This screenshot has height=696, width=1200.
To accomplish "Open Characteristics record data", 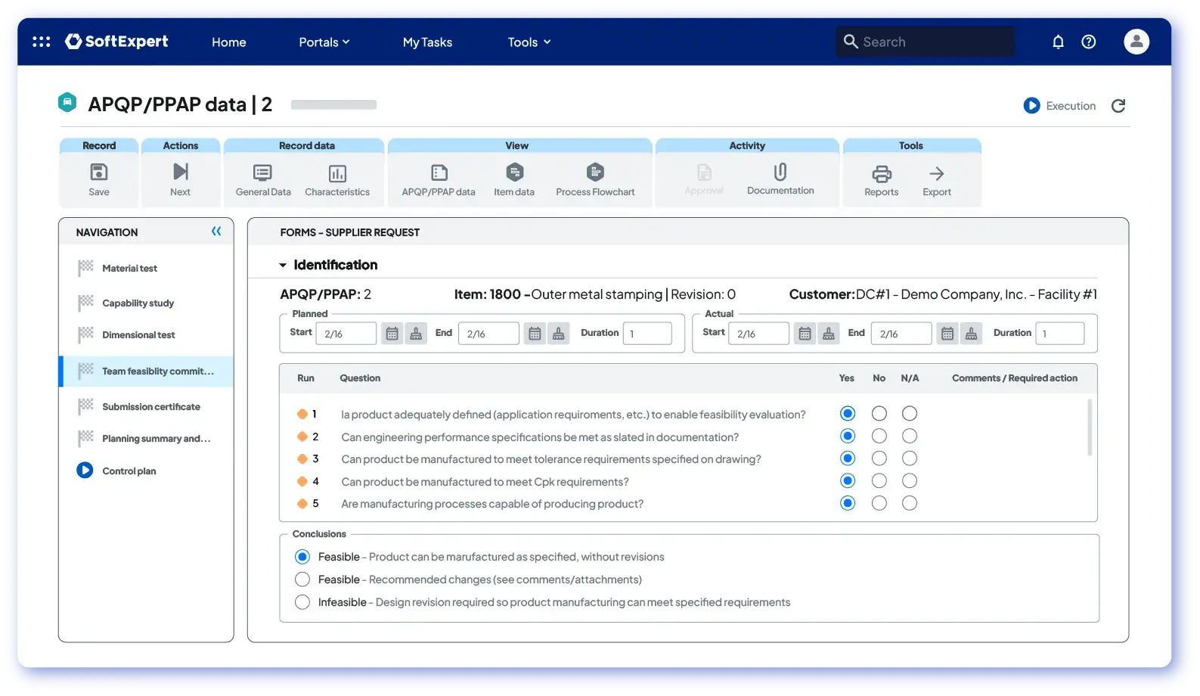I will click(x=337, y=181).
